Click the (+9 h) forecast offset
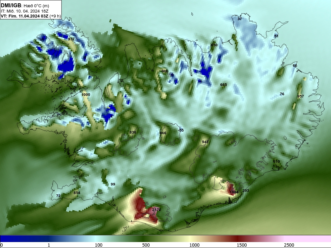This screenshot has height=248, width=331. pyautogui.click(x=55, y=16)
